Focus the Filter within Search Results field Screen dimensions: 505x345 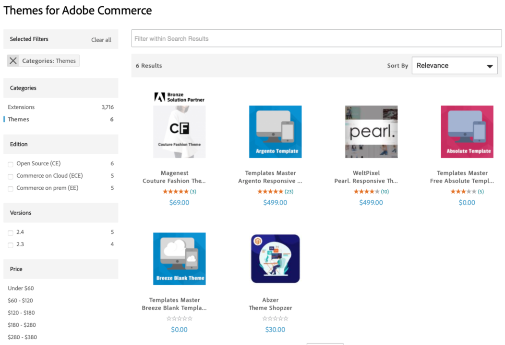(316, 38)
